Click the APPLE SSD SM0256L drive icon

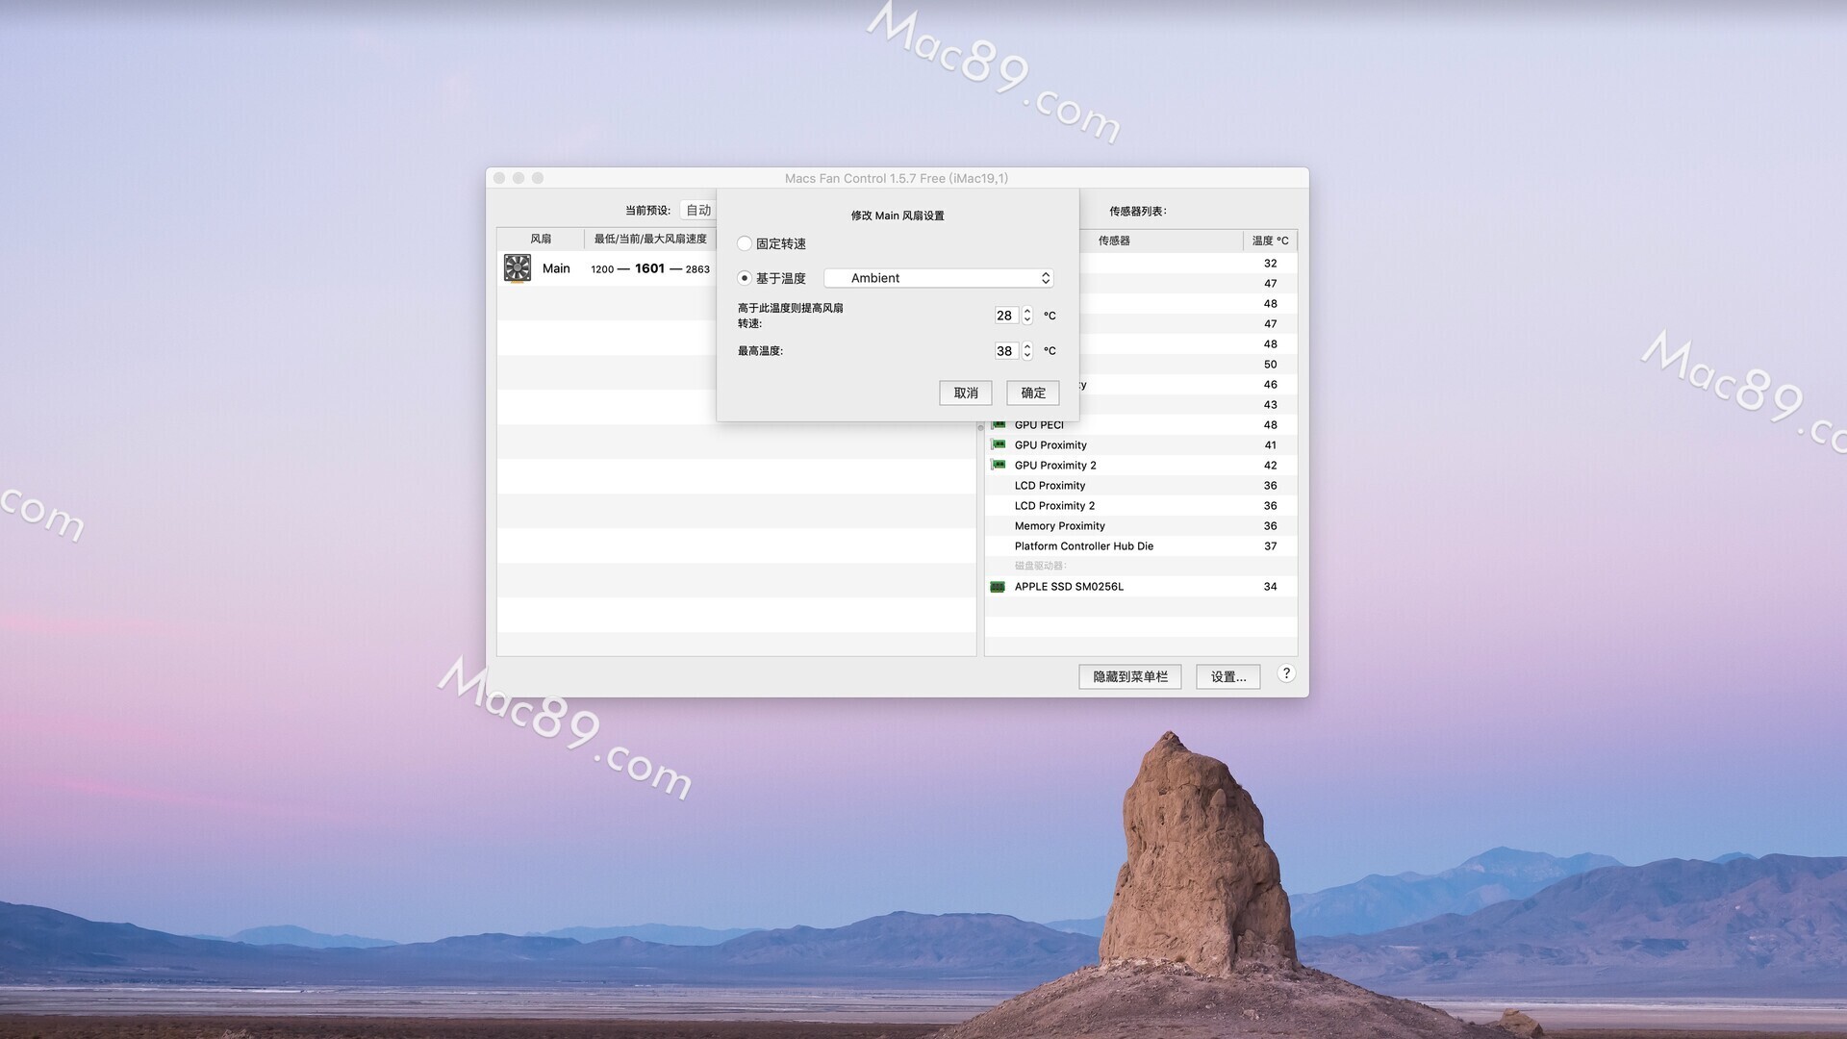tap(998, 587)
